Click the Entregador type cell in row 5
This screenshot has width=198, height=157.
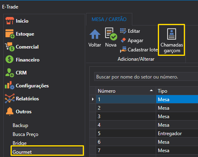pos(177,133)
